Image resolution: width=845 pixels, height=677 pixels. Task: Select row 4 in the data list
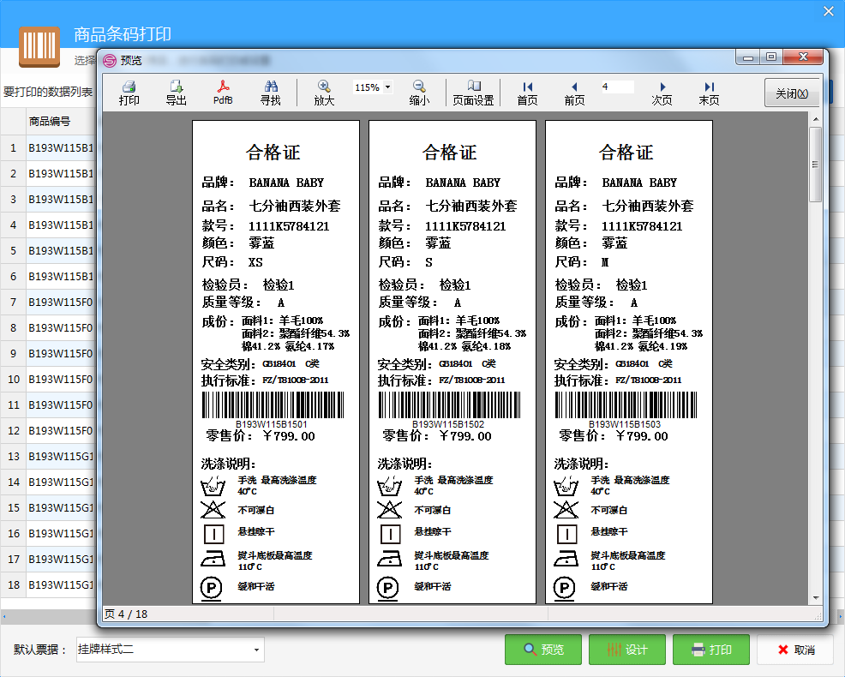pyautogui.click(x=49, y=225)
